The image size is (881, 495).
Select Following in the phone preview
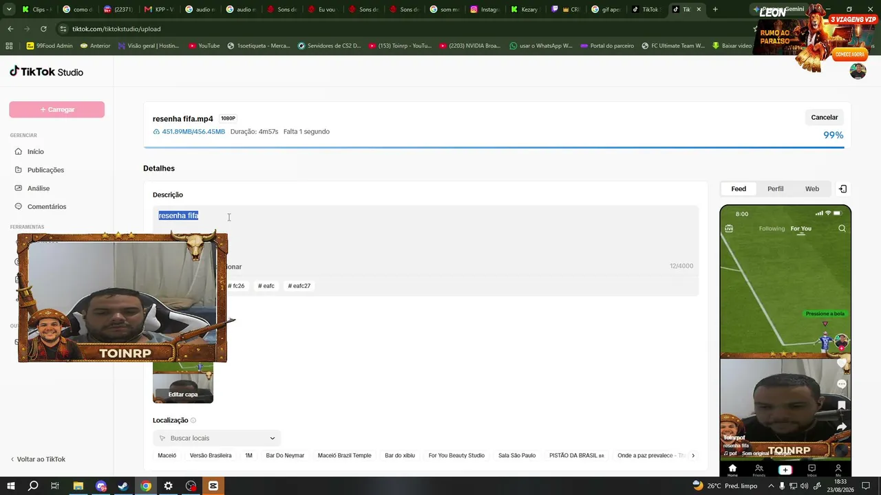click(x=772, y=229)
